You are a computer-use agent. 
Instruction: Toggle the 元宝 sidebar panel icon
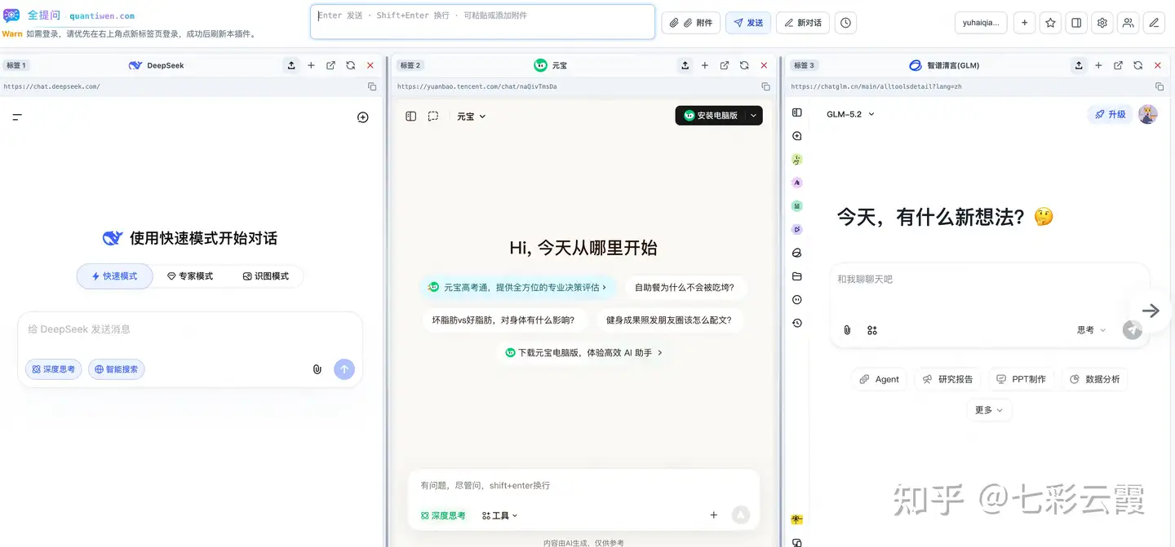point(411,117)
